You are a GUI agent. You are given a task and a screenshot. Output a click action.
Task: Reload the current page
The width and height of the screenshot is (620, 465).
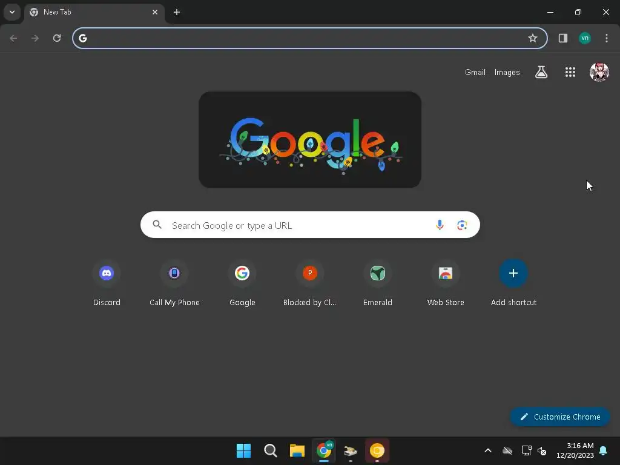point(57,38)
